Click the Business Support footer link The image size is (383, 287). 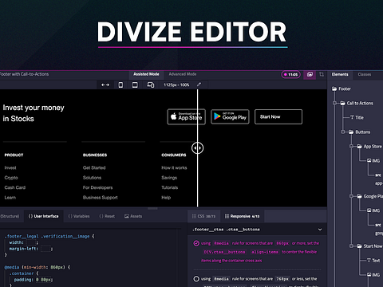(101, 198)
